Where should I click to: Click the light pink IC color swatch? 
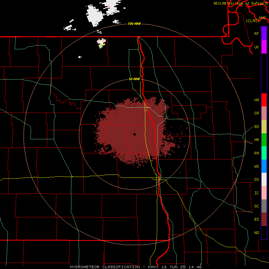pyautogui.click(x=264, y=193)
